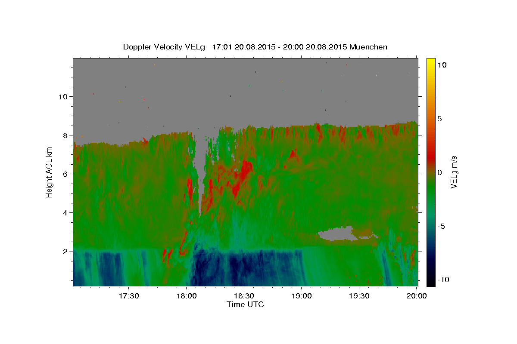Viewport: 517px width, 344px height.
Task: Click the colorbar label '0'
Action: (439, 172)
